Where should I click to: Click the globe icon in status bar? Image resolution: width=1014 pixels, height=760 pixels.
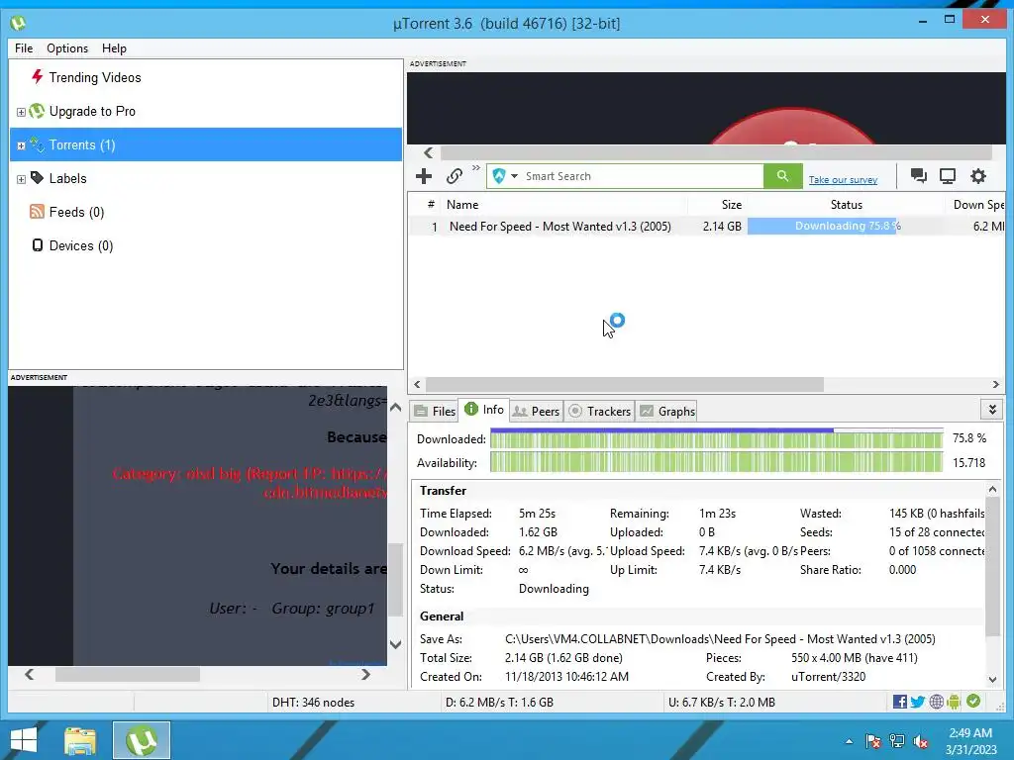[937, 702]
